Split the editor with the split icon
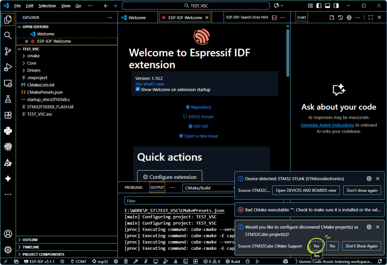This screenshot has width=387, height=265. point(274,17)
